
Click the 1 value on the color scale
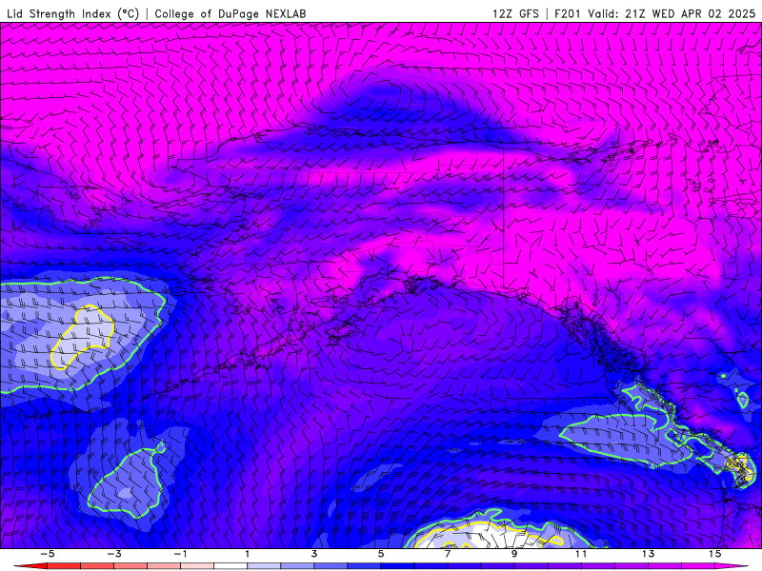click(x=248, y=554)
